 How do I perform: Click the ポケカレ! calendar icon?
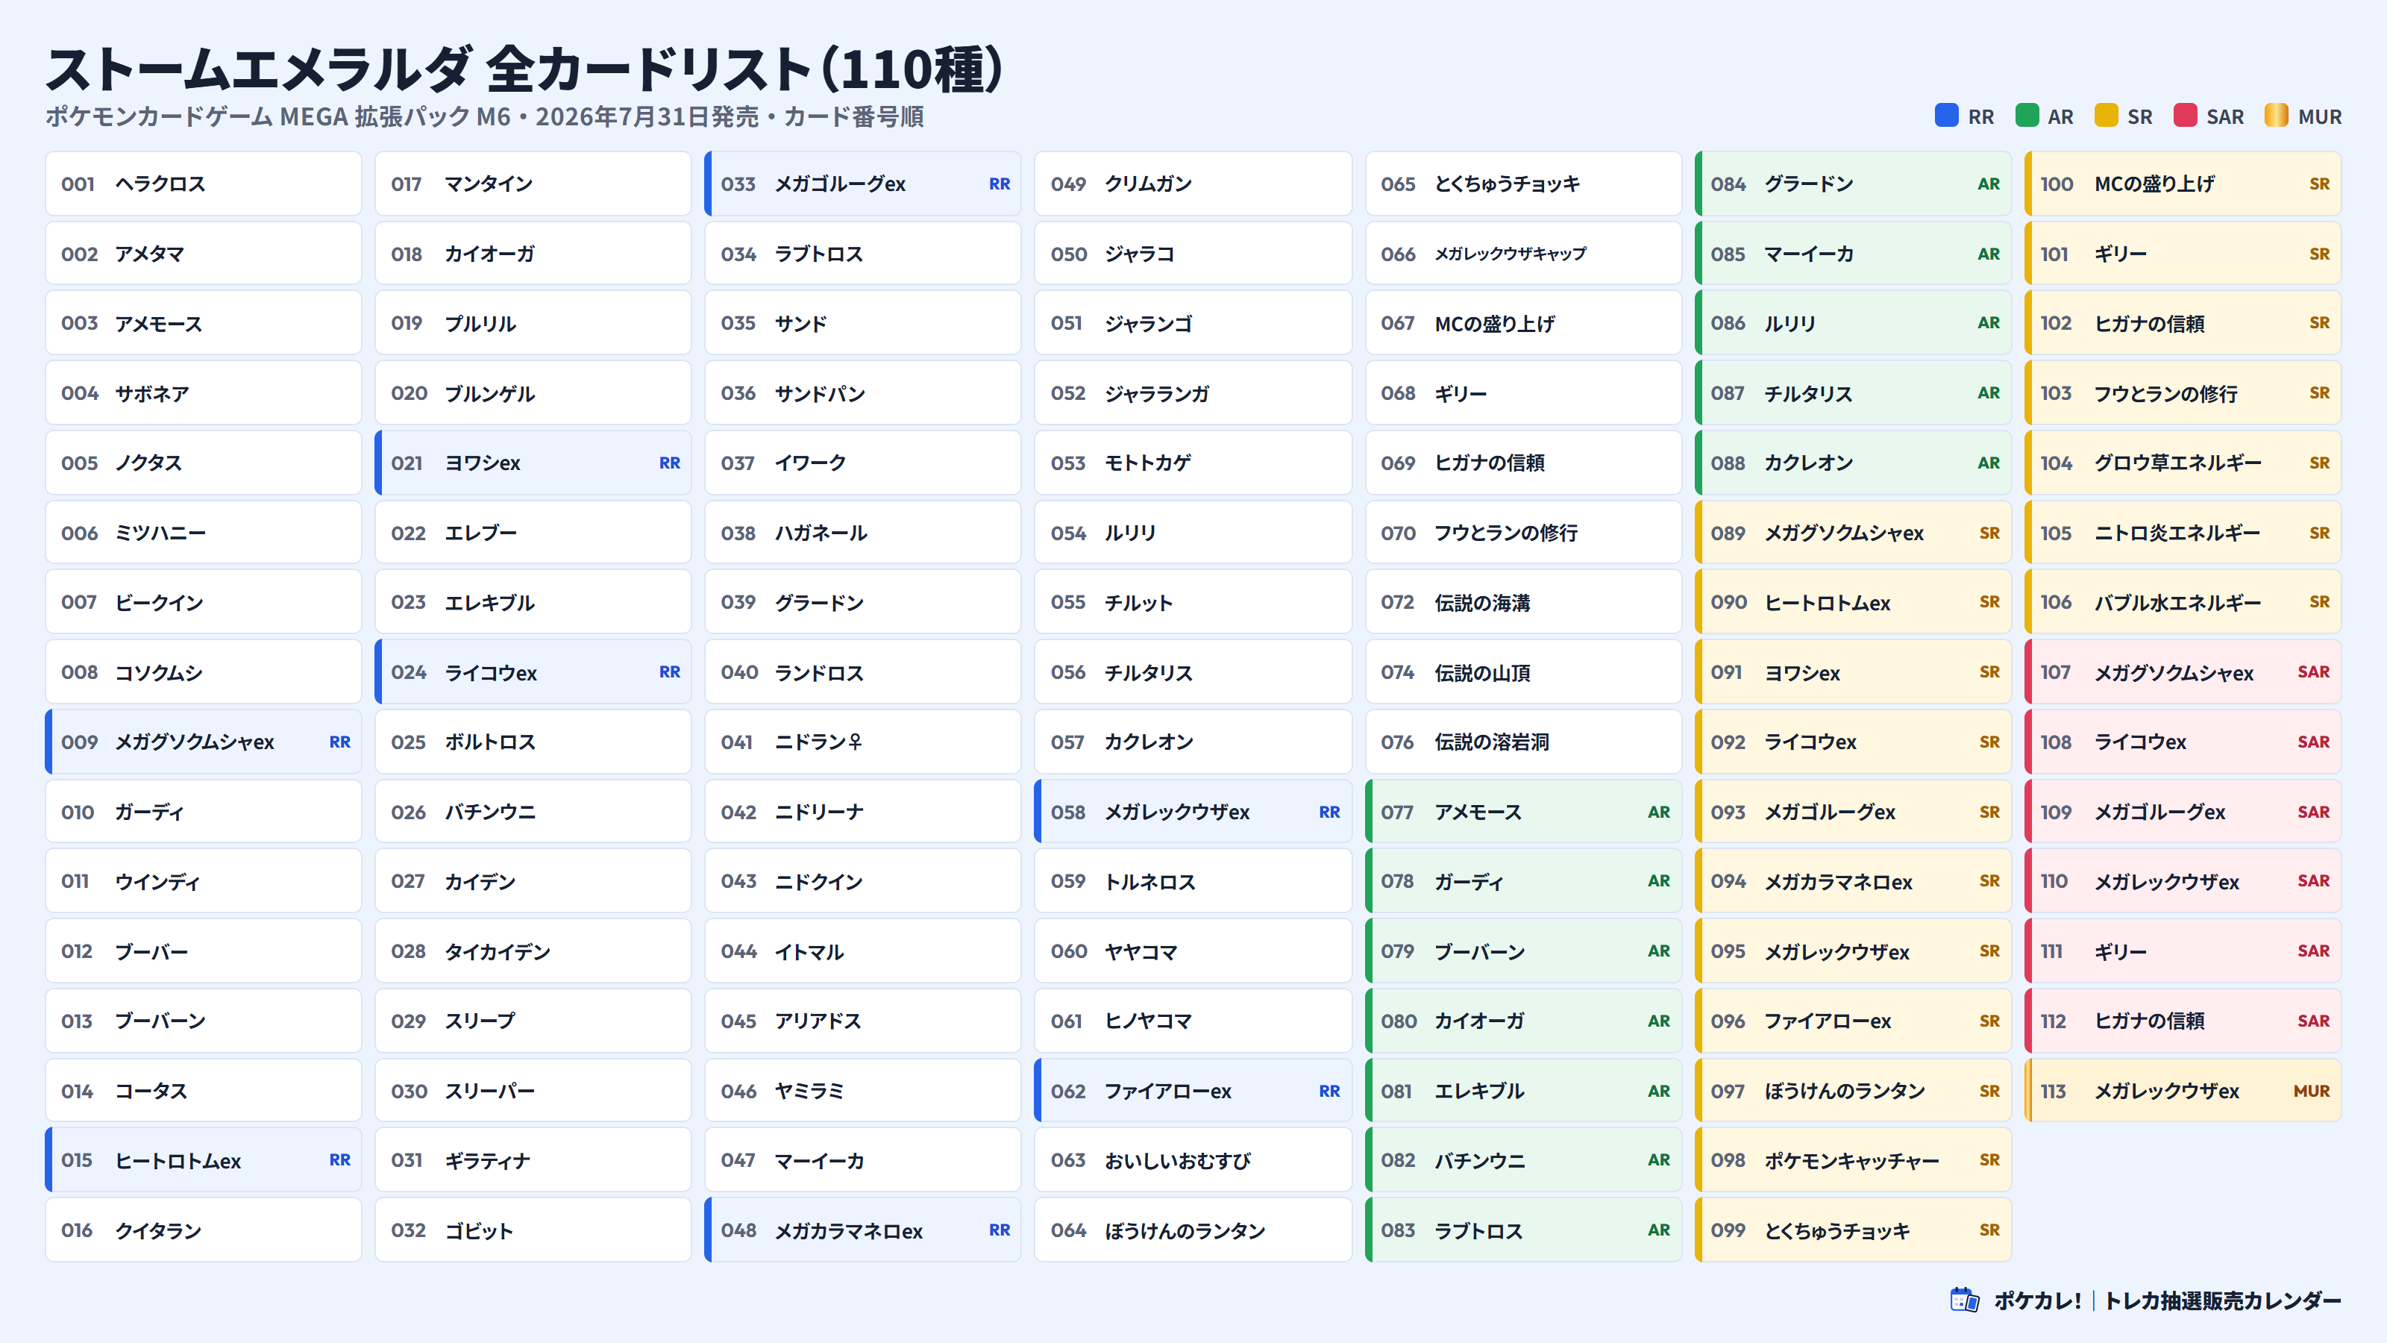1965,1300
